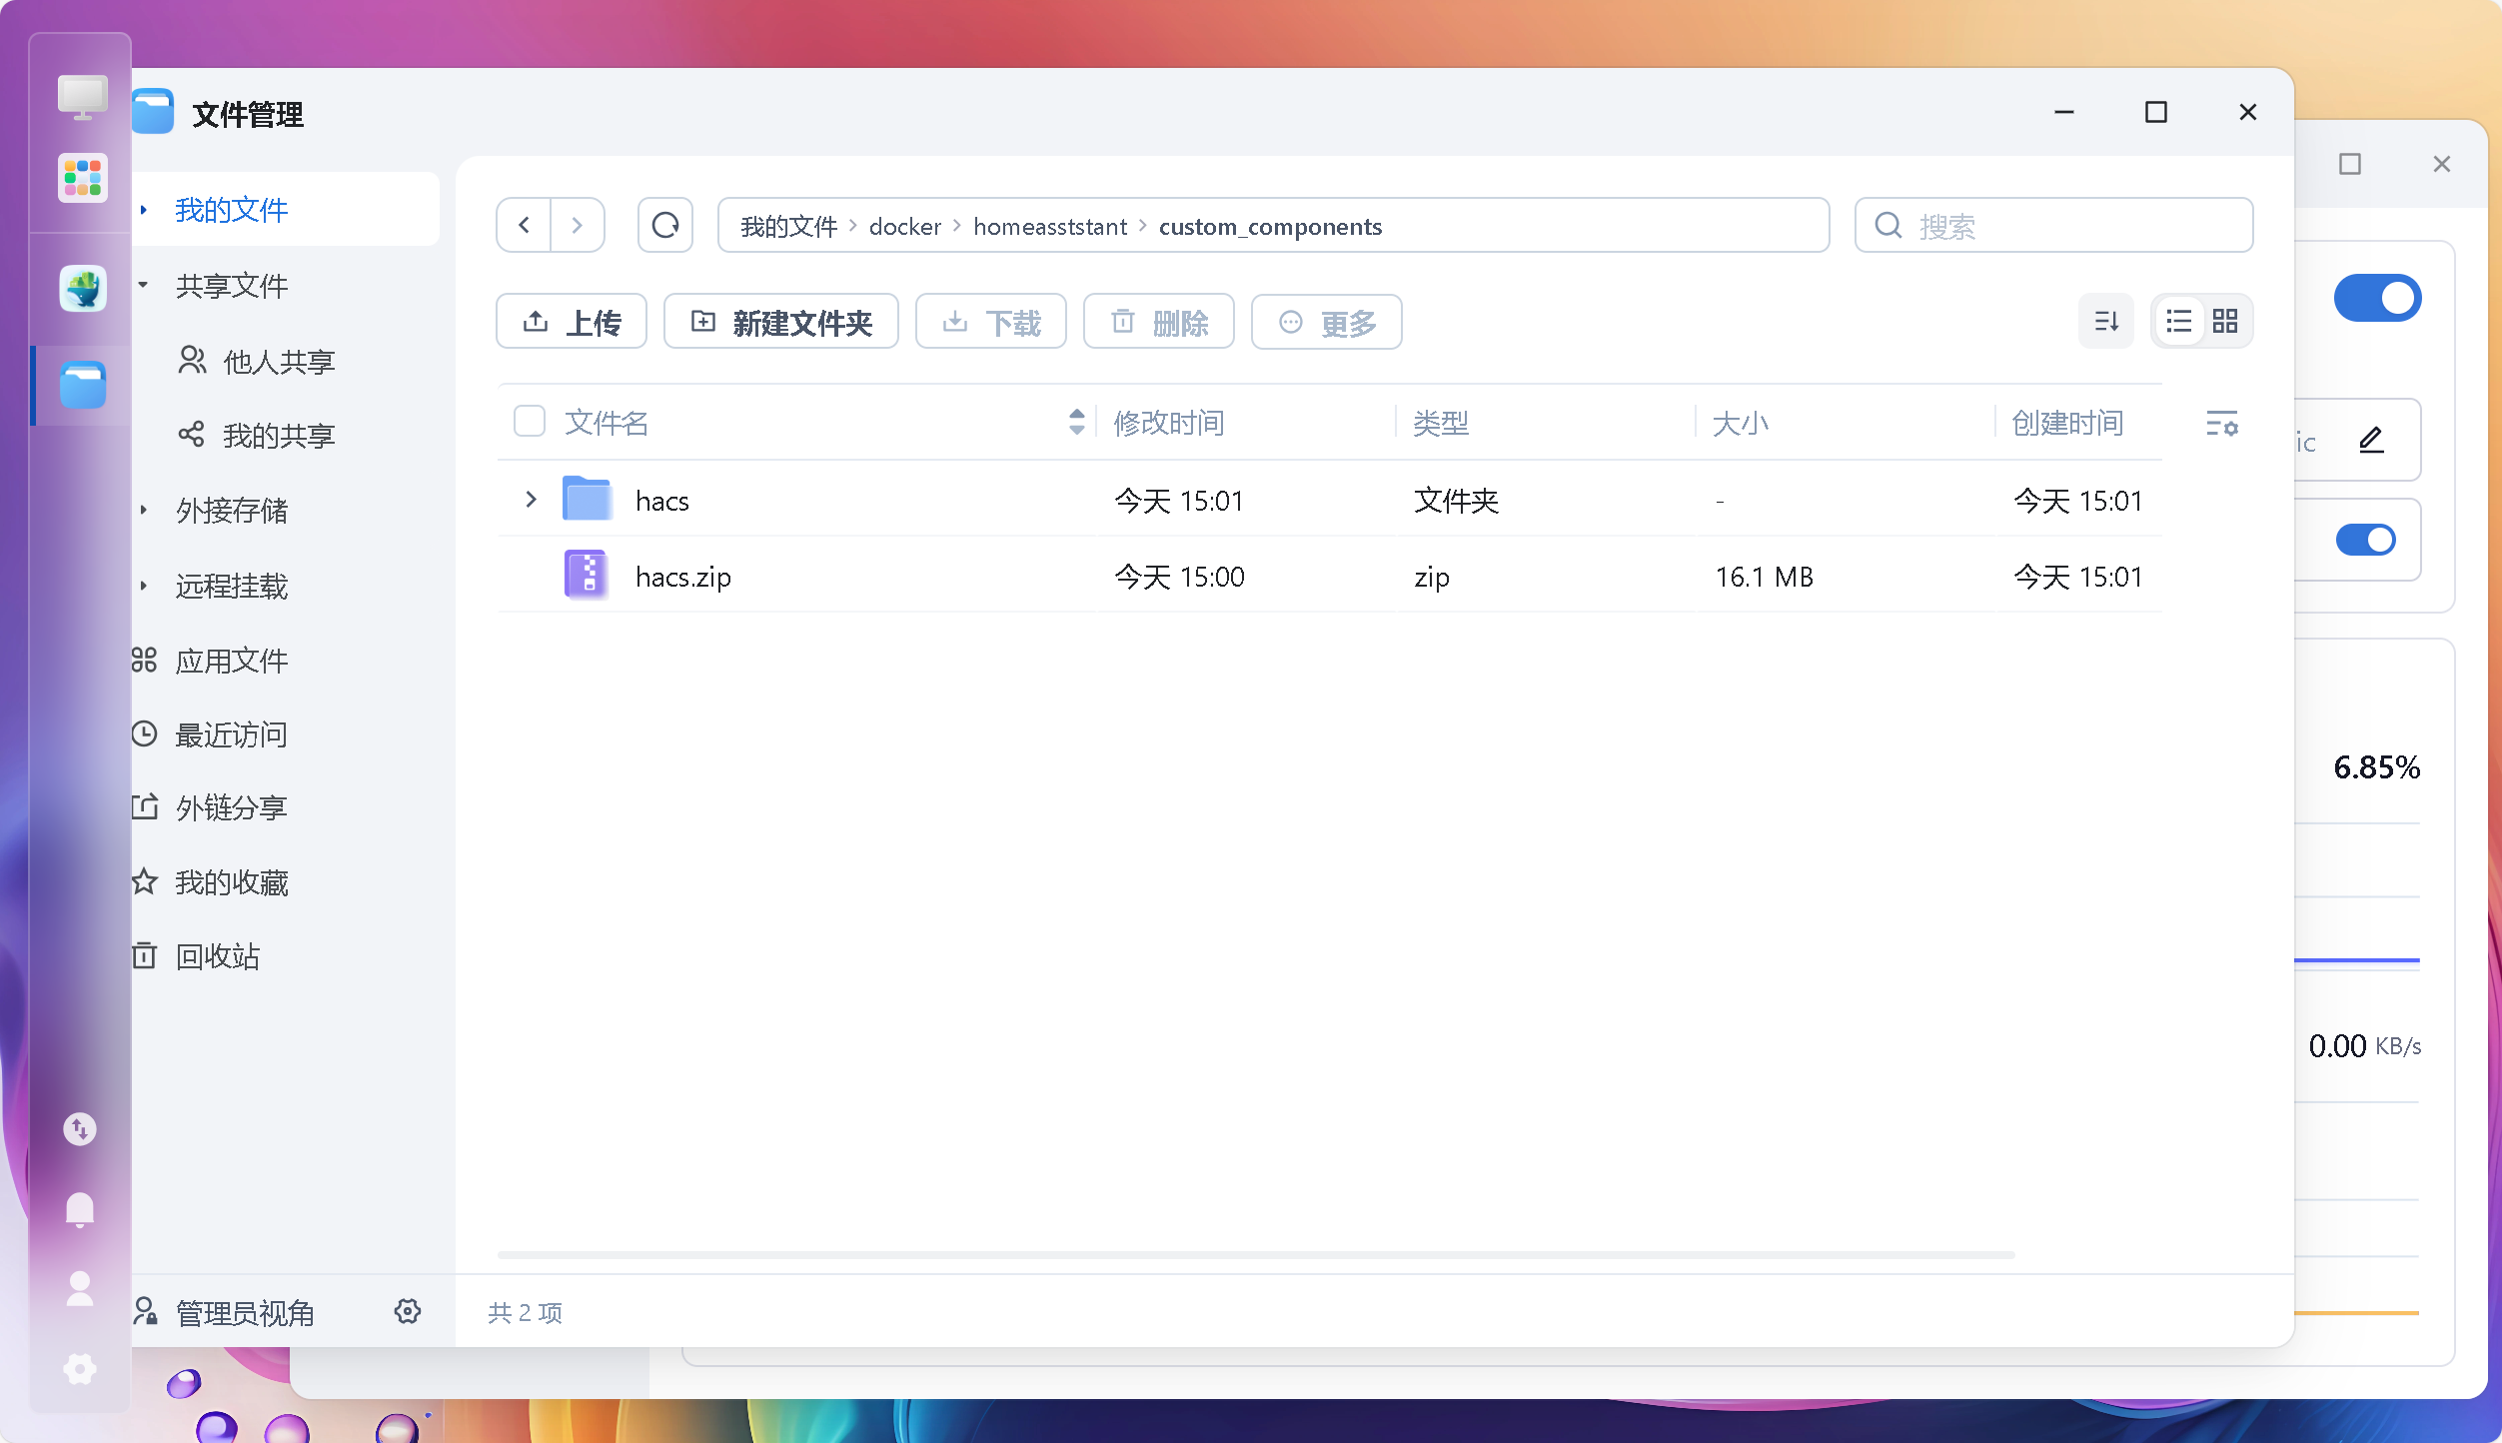Toggle the top blue switch in background window

2377,298
